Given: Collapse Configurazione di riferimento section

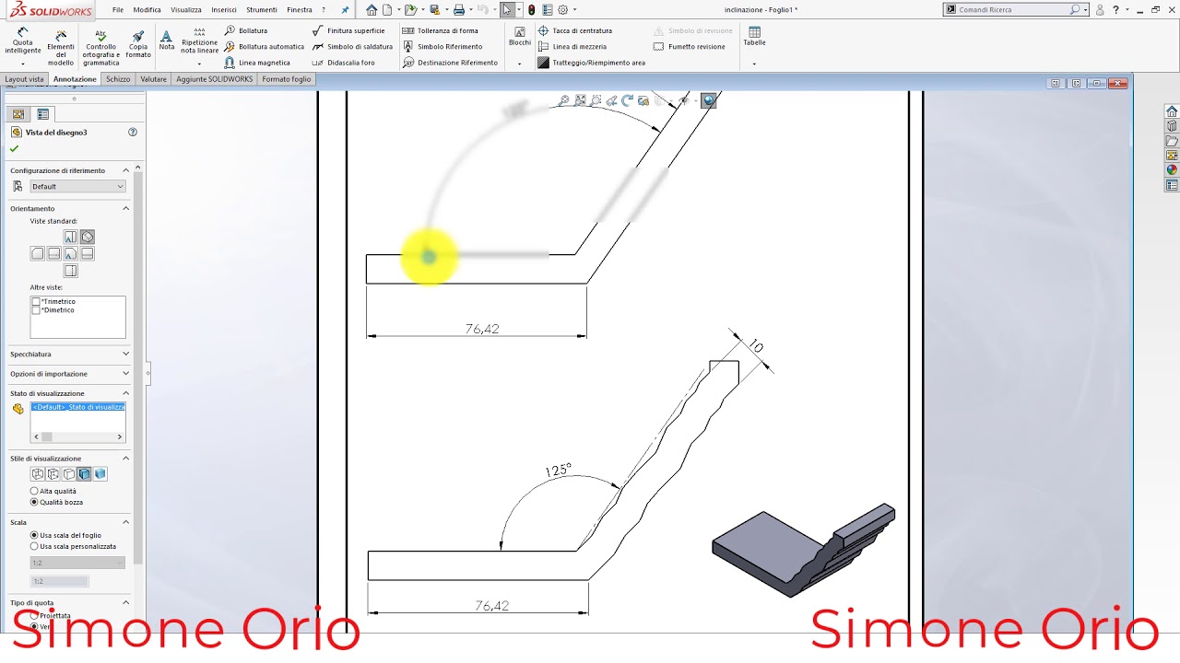Looking at the screenshot, I should (126, 170).
